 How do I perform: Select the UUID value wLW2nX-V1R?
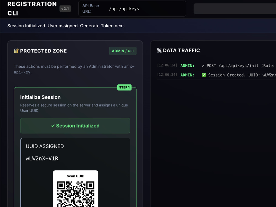[x=42, y=158]
